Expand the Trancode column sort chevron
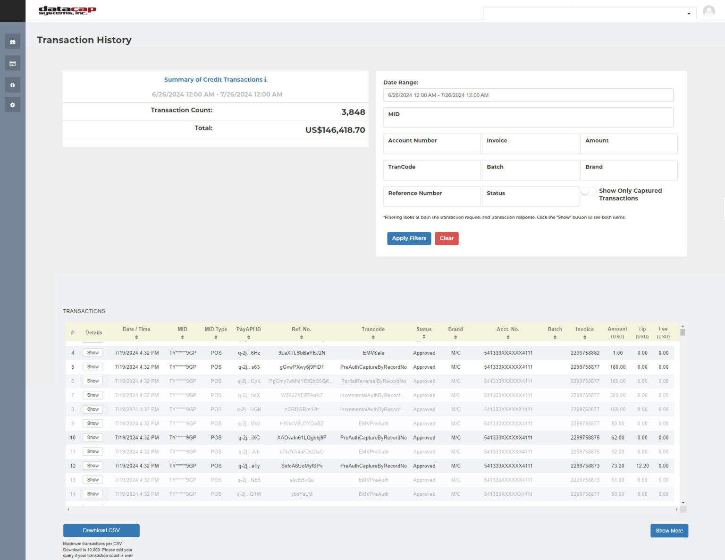Viewport: 725px width, 560px height. pyautogui.click(x=373, y=337)
